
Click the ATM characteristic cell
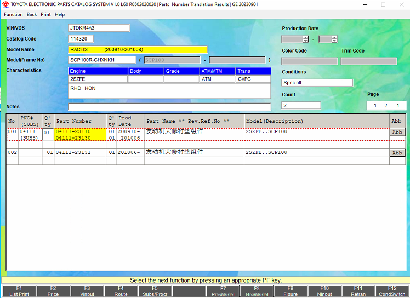click(217, 79)
